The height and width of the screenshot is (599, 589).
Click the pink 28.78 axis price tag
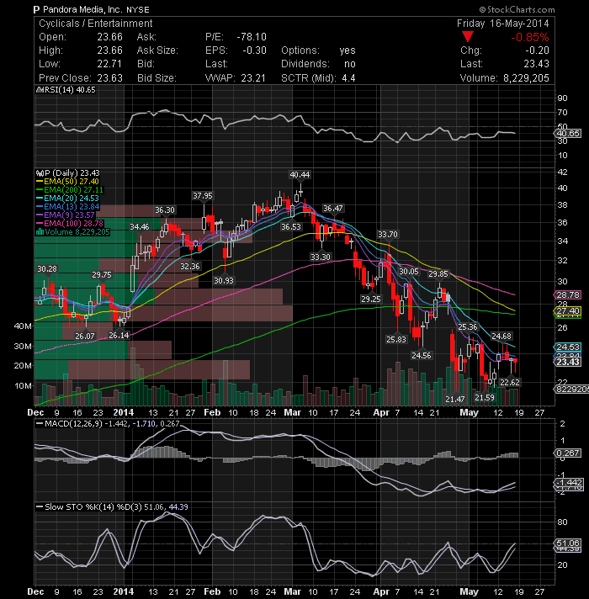(x=568, y=295)
